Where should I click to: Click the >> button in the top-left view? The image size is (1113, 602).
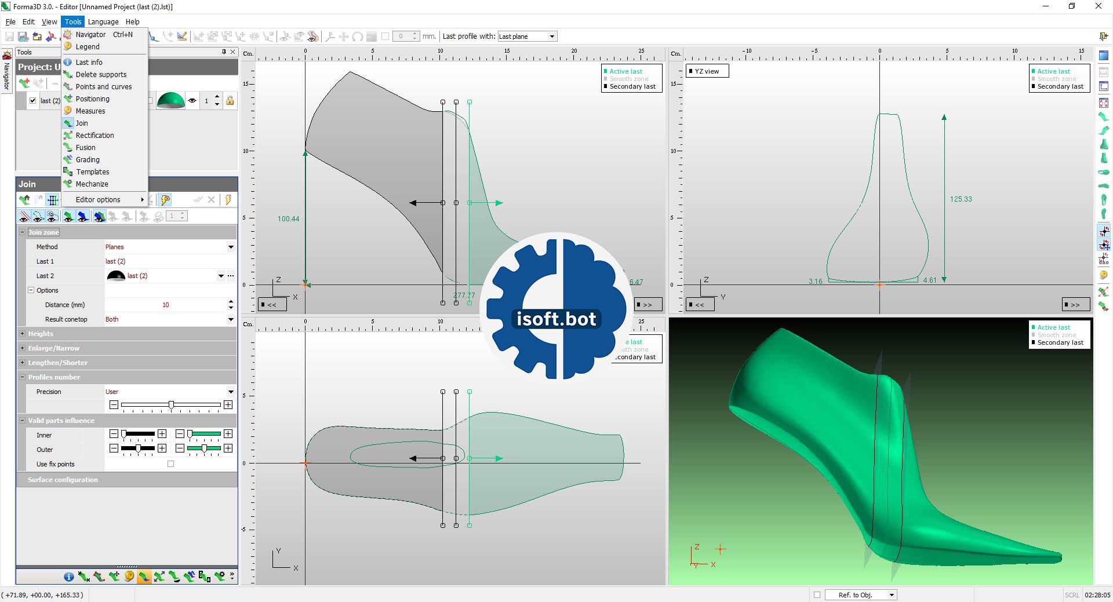pyautogui.click(x=648, y=305)
